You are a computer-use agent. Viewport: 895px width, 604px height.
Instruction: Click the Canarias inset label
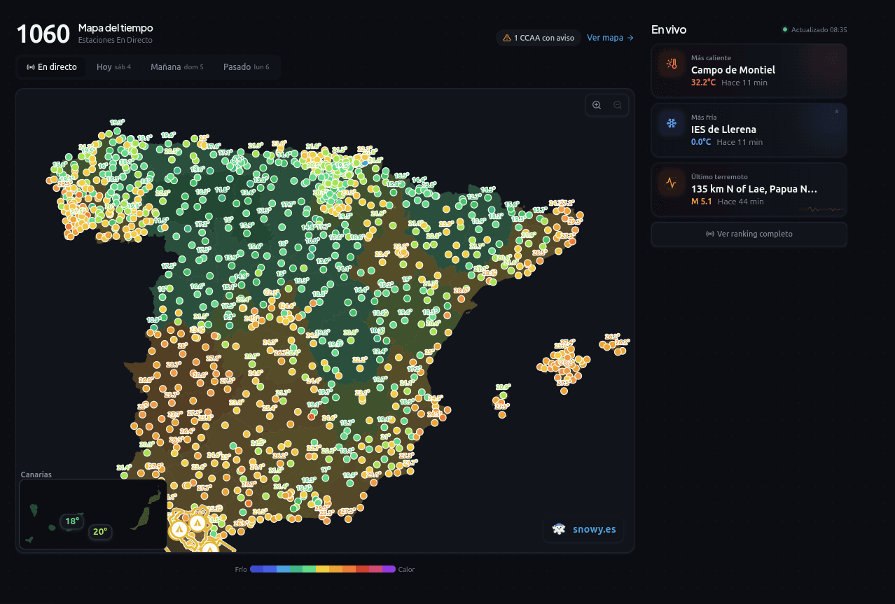tap(36, 475)
